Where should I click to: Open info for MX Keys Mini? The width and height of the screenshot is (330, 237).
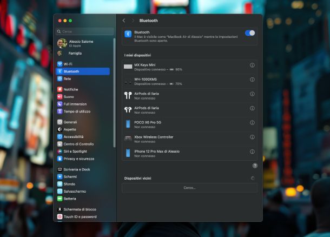(x=252, y=65)
